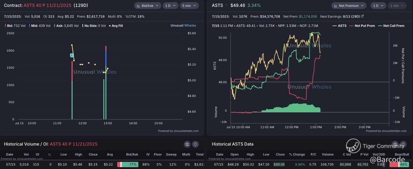Click column settings icon in Historical Volume panel

(187, 144)
